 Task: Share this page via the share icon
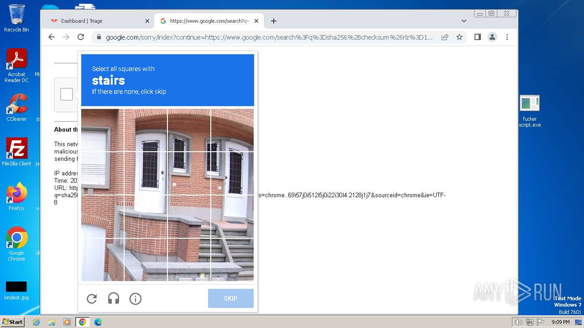(x=445, y=37)
